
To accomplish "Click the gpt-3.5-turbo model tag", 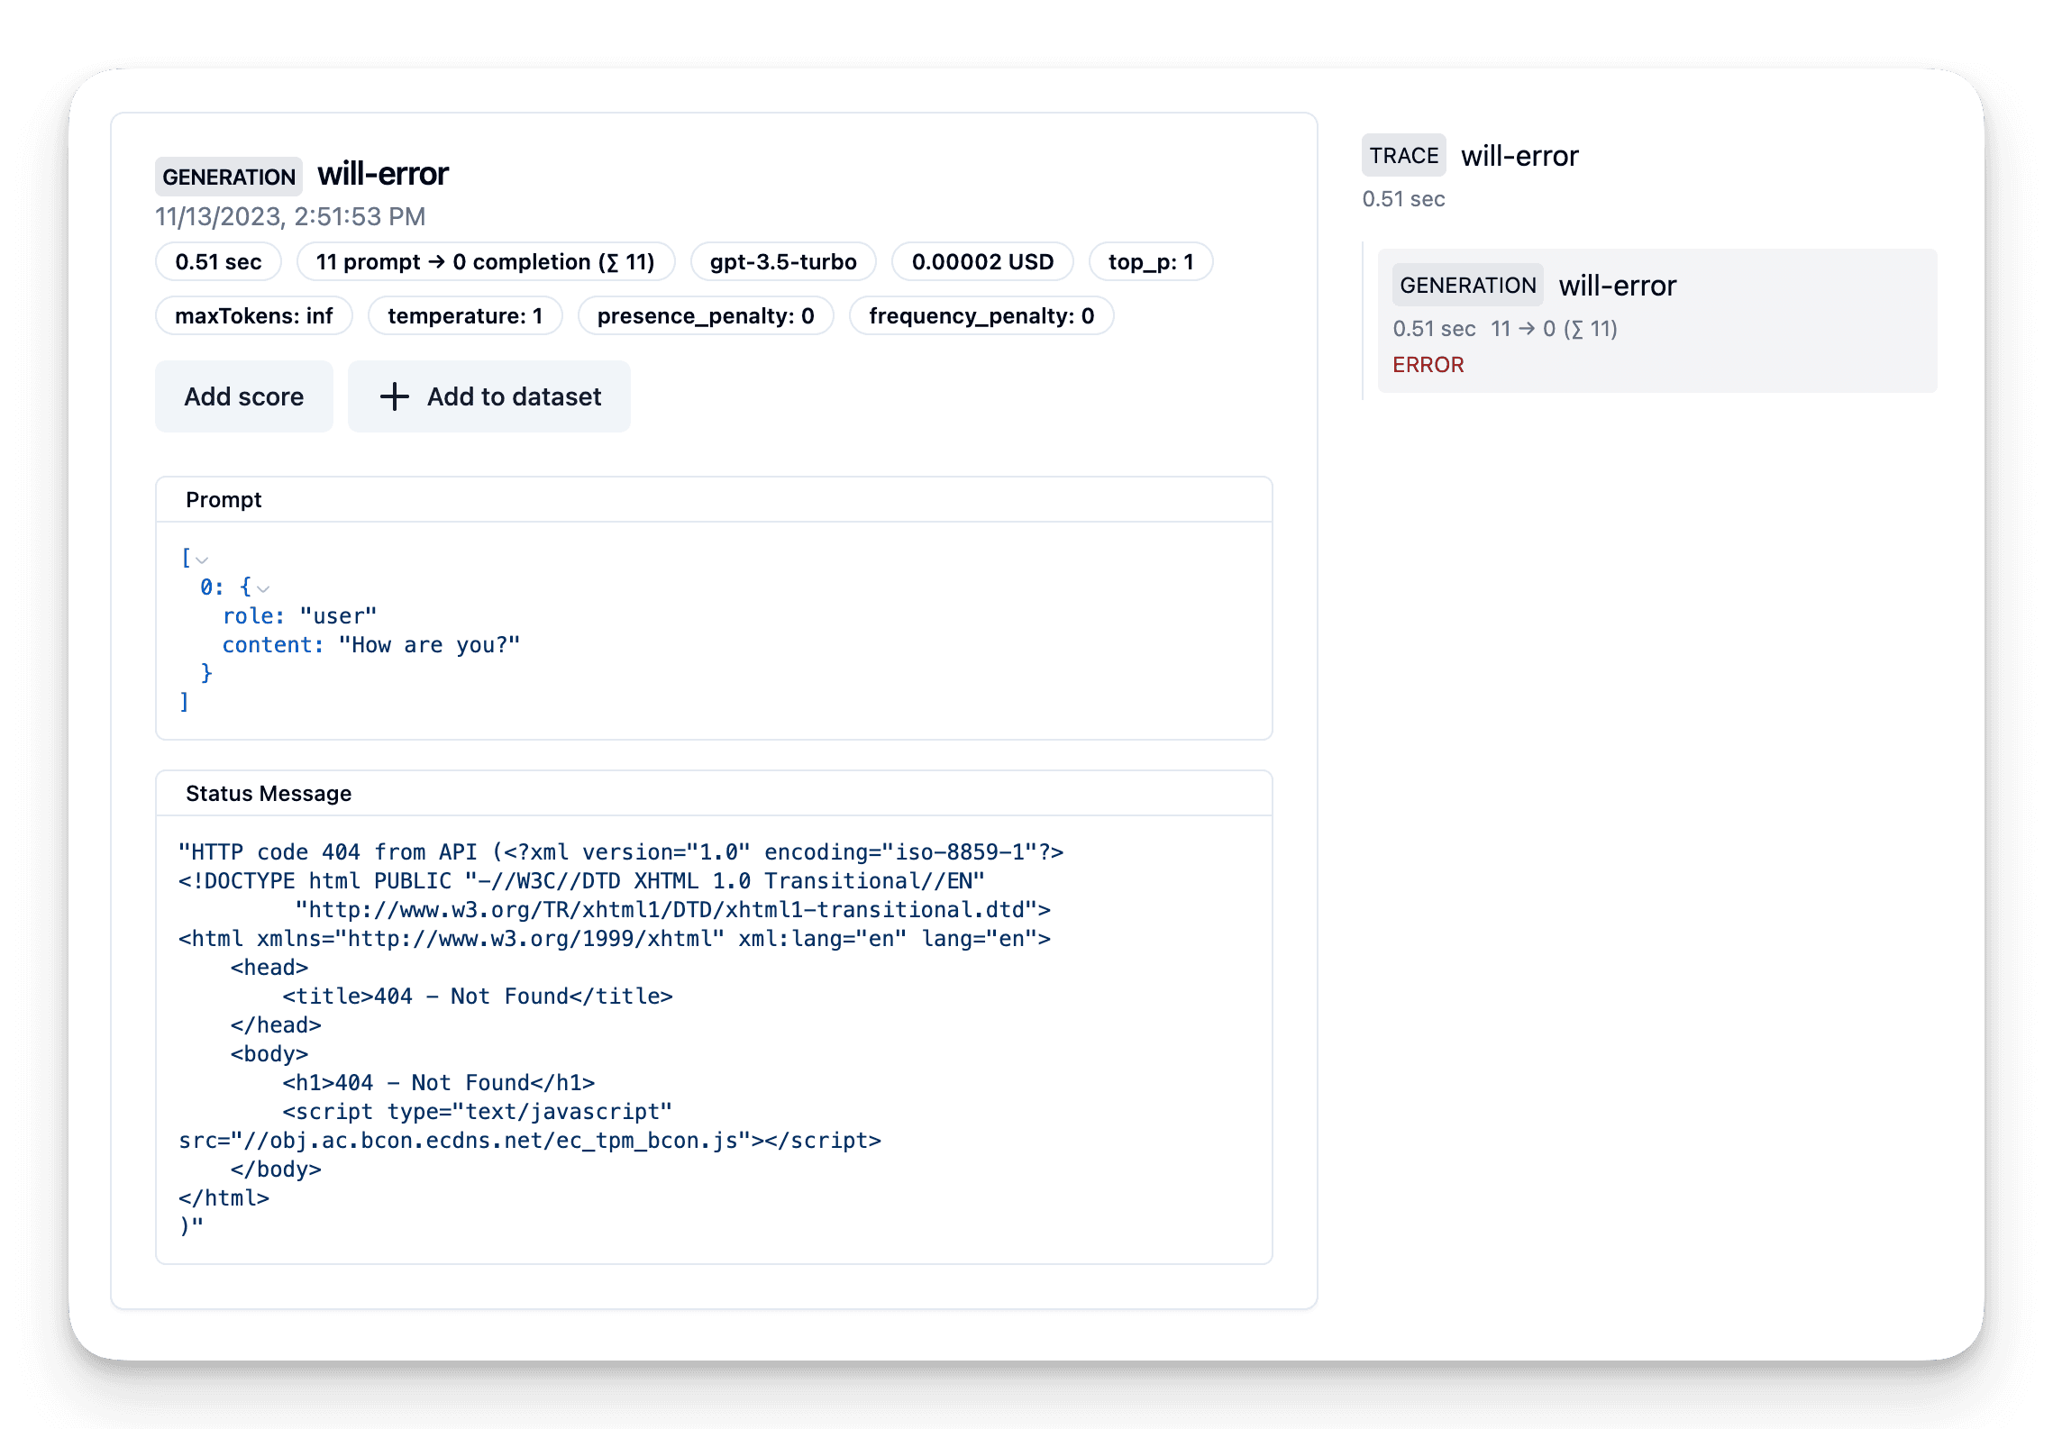I will pos(782,261).
